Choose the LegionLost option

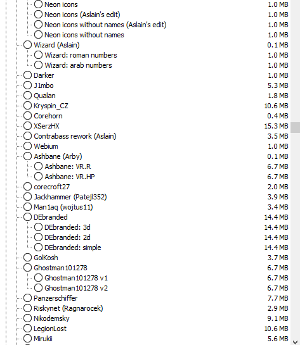tap(27, 329)
